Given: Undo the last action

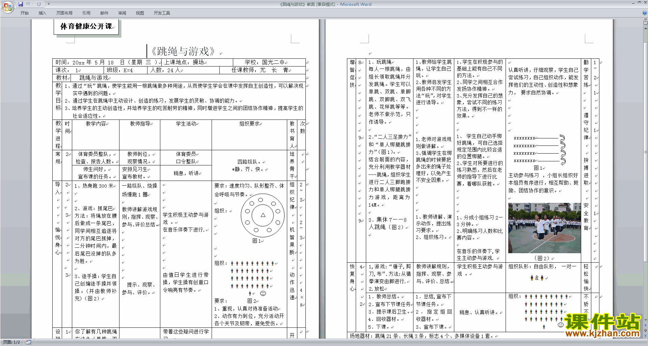Looking at the screenshot, I should point(28,4).
